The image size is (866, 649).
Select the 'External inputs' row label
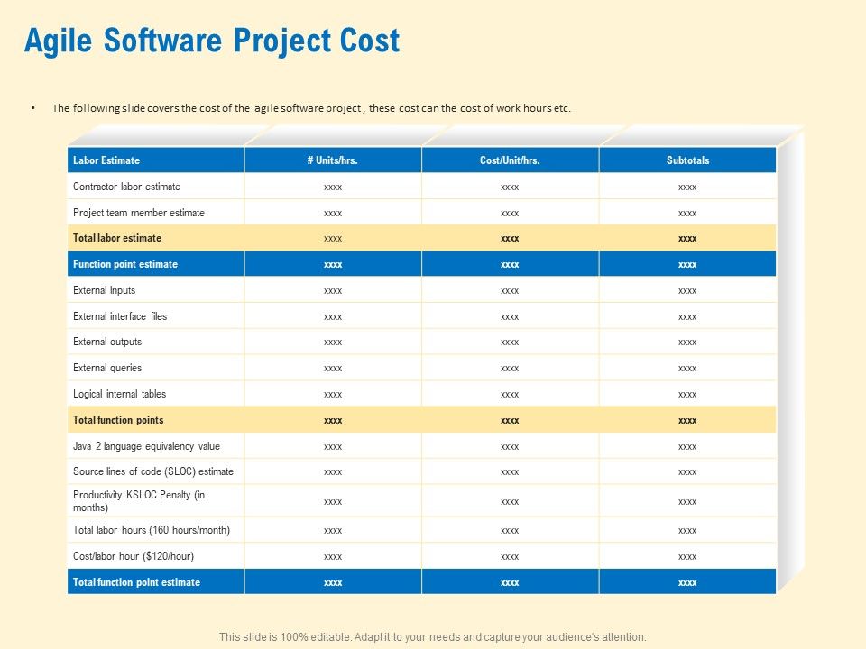[x=104, y=290]
